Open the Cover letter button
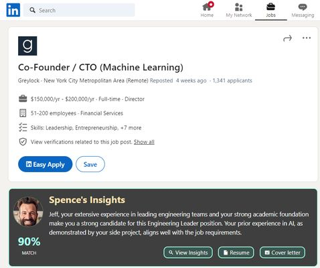Image resolution: width=320 pixels, height=268 pixels. tap(283, 253)
